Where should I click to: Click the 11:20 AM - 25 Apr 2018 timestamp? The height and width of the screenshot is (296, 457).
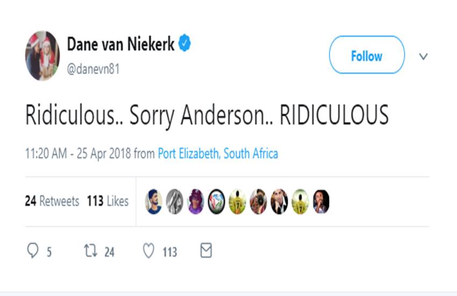click(x=77, y=154)
